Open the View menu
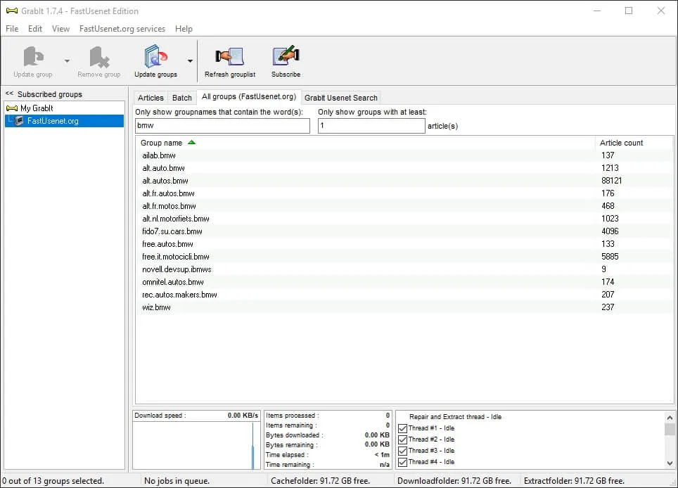The height and width of the screenshot is (488, 678). tap(60, 29)
